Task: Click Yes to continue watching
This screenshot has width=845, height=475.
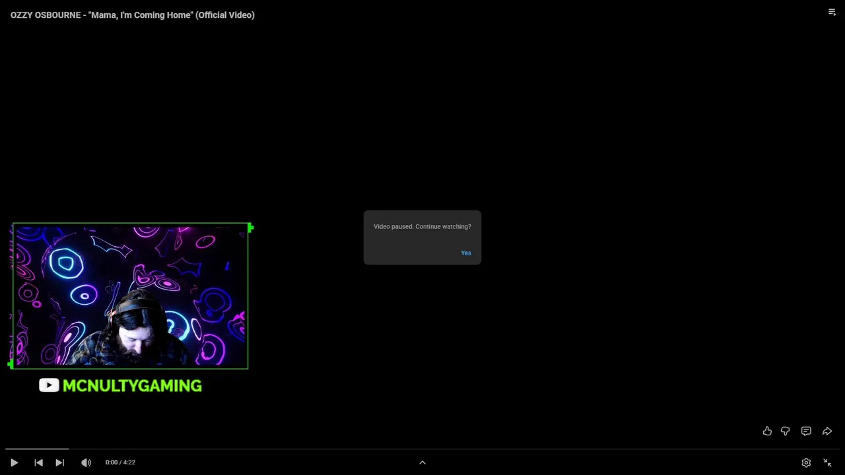Action: (x=466, y=253)
